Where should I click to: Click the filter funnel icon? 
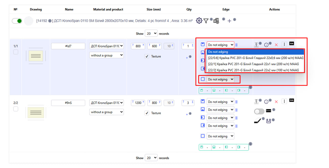pos(206,21)
